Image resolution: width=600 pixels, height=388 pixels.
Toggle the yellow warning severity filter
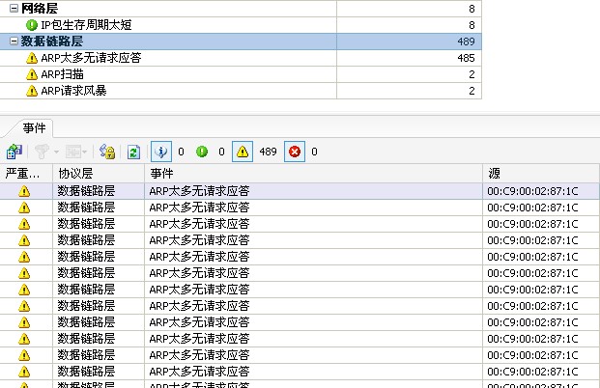click(x=243, y=152)
